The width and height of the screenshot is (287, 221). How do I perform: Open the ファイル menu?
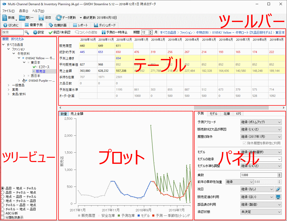pyautogui.click(x=9, y=11)
